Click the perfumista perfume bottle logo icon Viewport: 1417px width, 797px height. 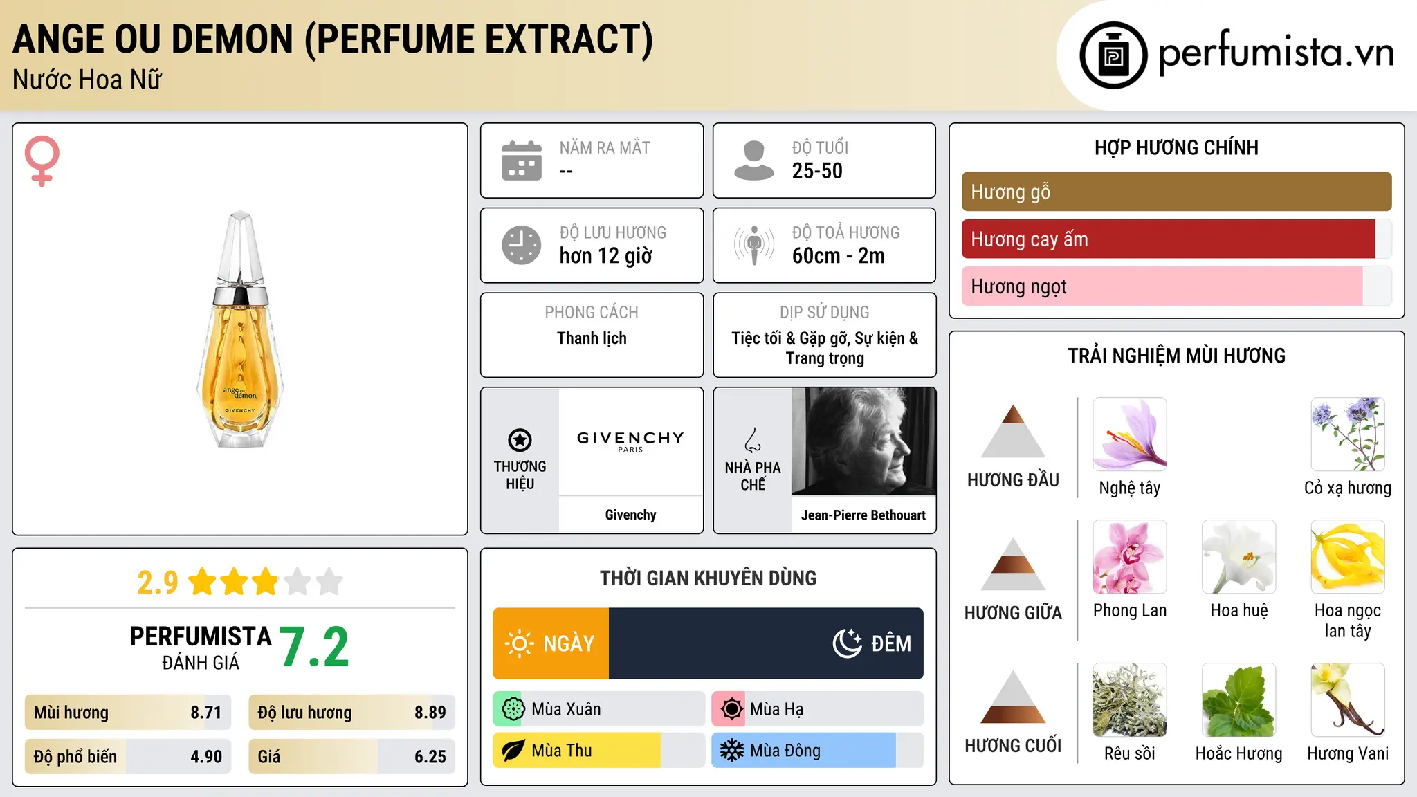tap(1113, 55)
